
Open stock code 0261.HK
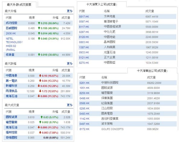[x=84, y=83]
